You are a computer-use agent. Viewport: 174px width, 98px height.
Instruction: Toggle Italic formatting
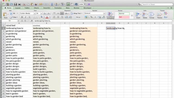click(26, 17)
